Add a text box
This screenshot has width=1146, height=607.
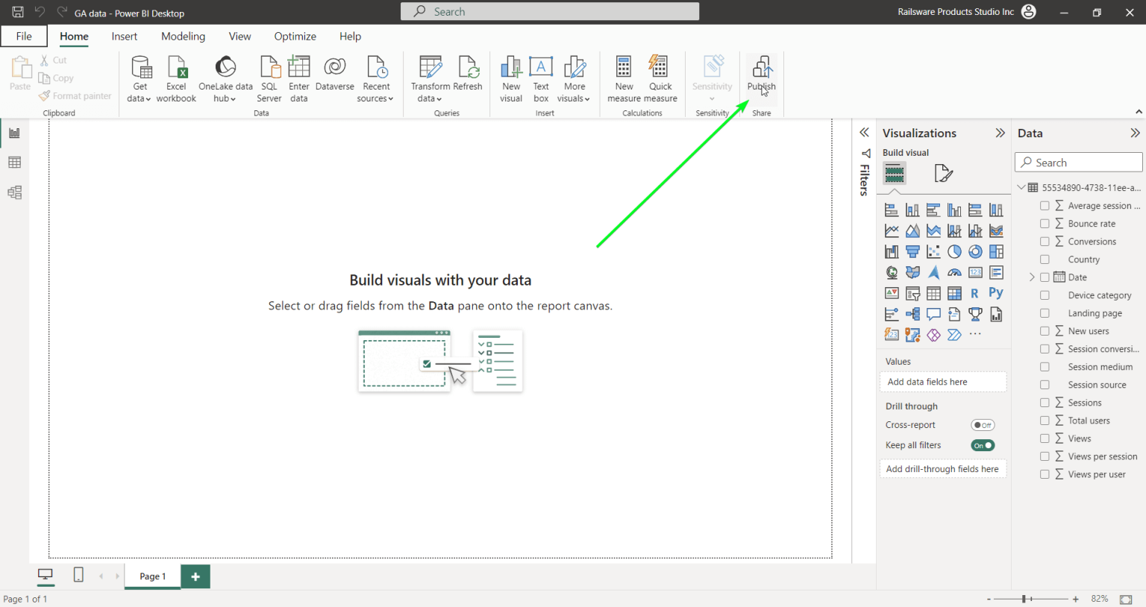(540, 77)
